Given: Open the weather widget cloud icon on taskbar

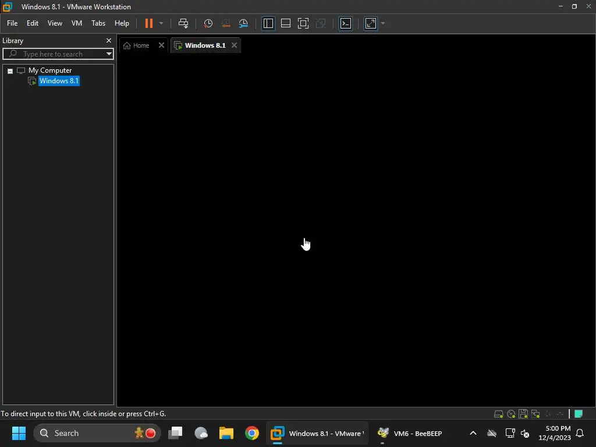Looking at the screenshot, I should (x=201, y=433).
